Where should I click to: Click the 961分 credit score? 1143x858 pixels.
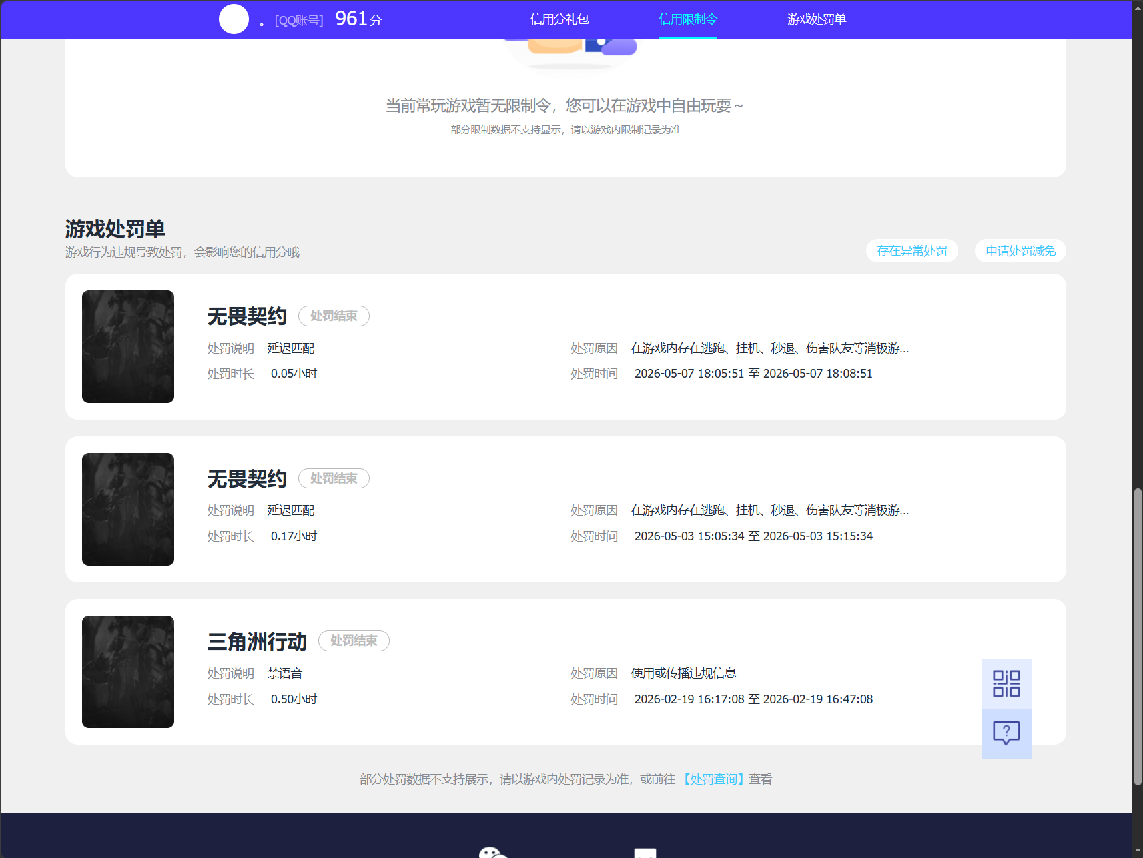358,19
